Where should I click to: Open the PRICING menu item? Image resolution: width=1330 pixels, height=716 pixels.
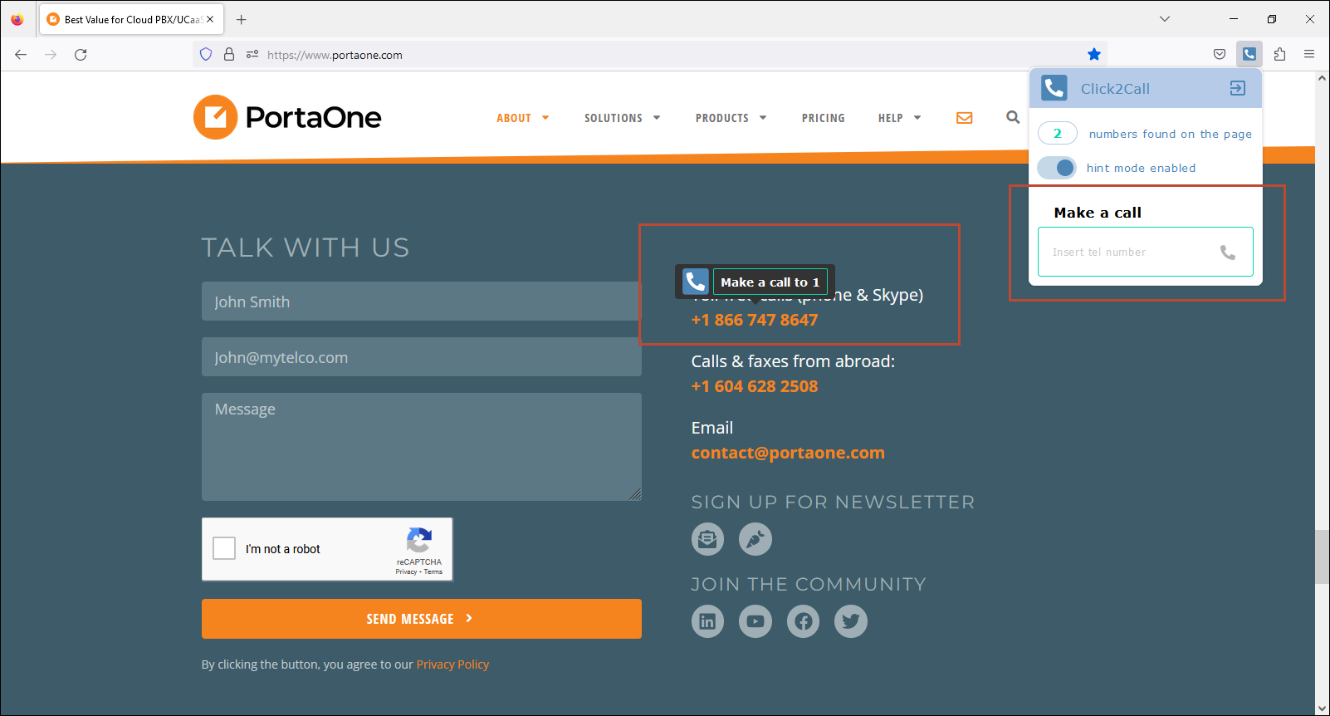824,118
